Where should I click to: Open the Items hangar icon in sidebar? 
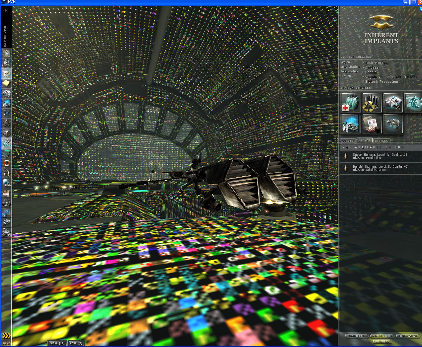pyautogui.click(x=7, y=233)
